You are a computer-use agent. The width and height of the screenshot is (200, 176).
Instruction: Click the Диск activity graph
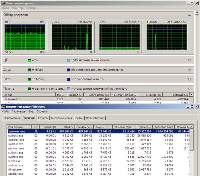coord(72,37)
